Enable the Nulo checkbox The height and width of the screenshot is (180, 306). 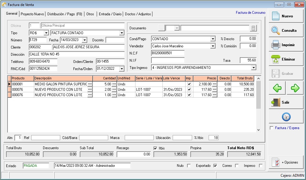click(x=189, y=166)
